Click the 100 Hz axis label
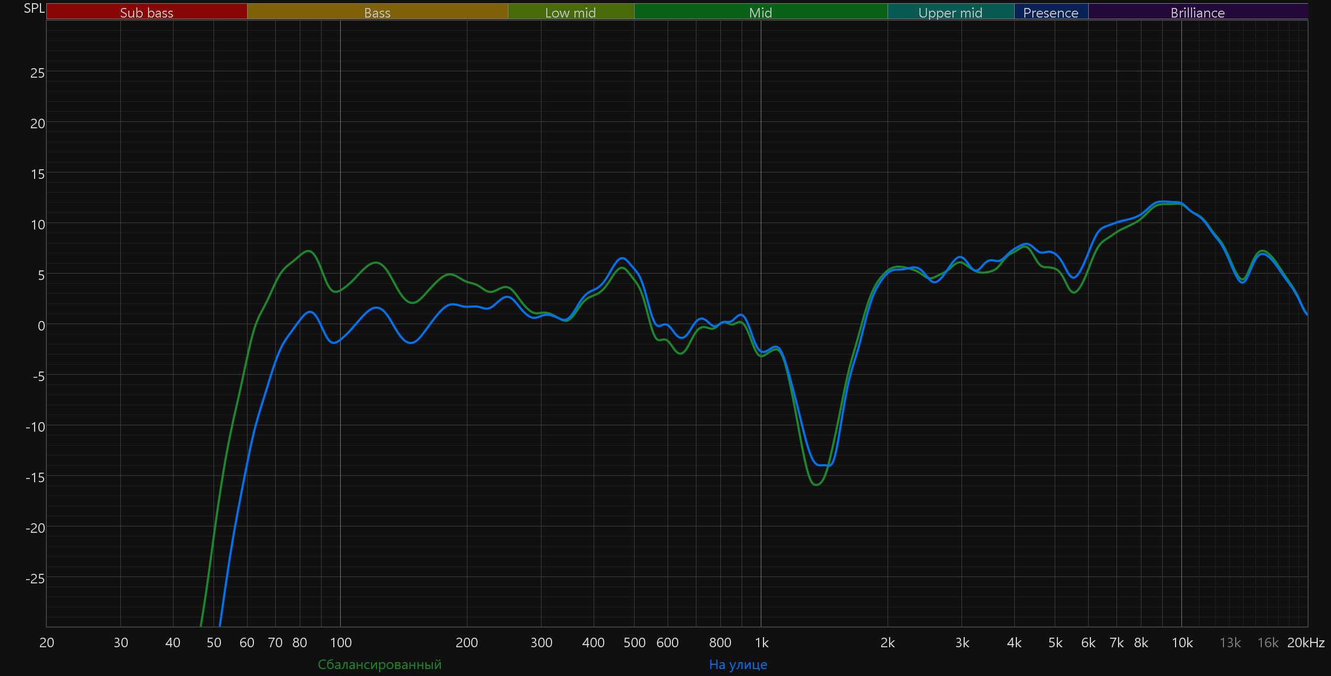This screenshot has height=676, width=1331. (341, 642)
